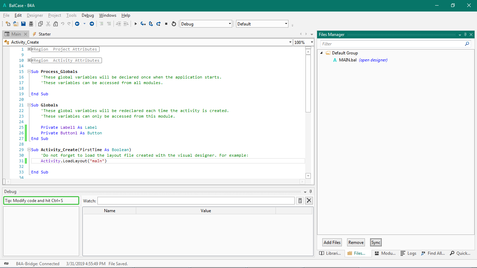Open the Help menu

pyautogui.click(x=126, y=15)
